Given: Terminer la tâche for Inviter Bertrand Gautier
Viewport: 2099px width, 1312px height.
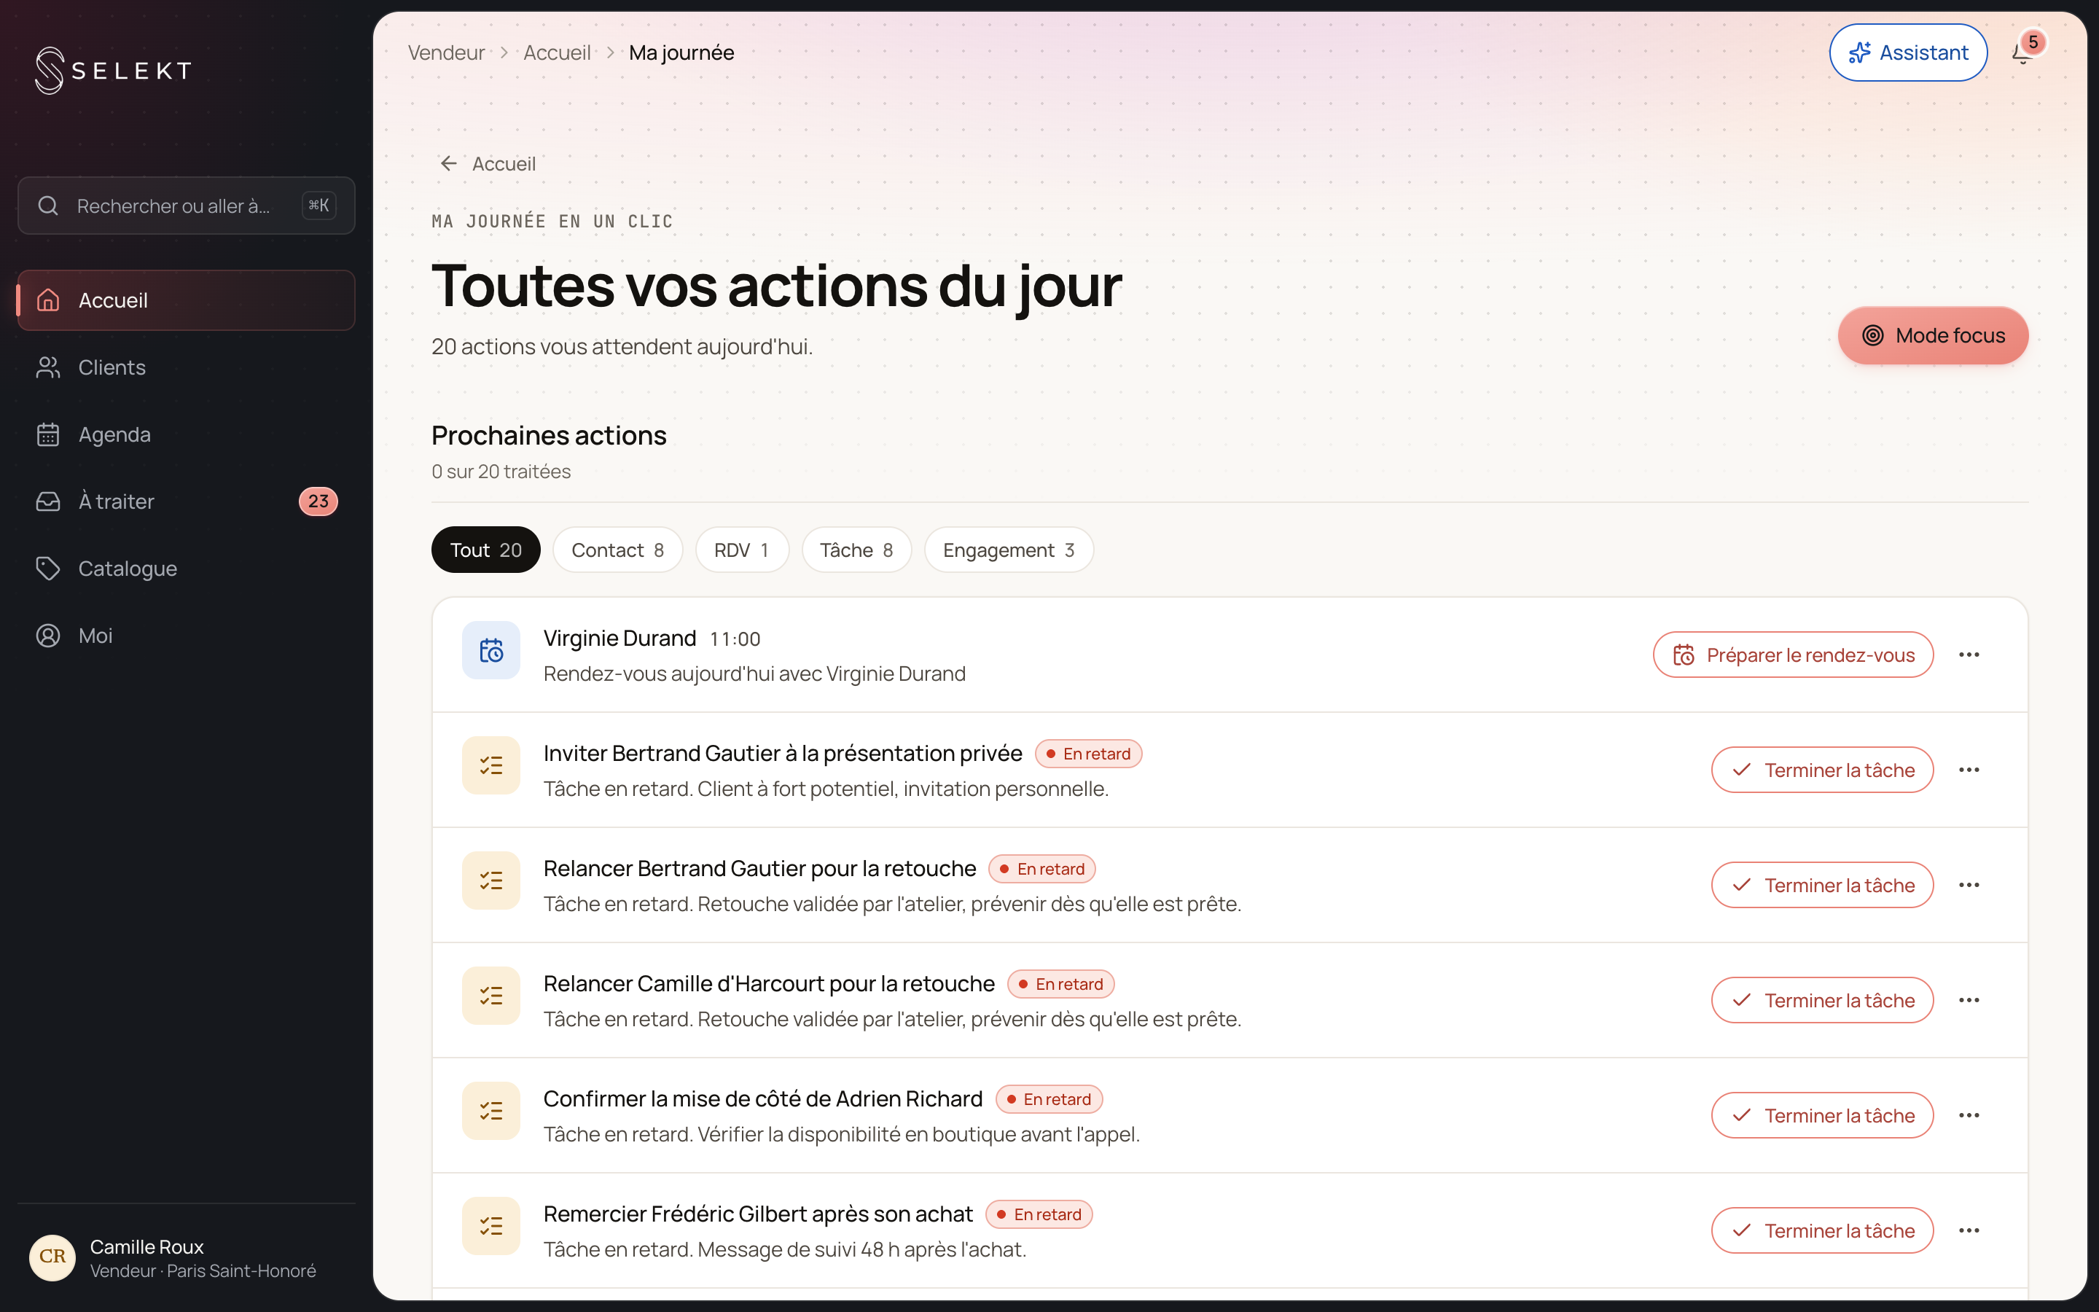Looking at the screenshot, I should 1822,770.
